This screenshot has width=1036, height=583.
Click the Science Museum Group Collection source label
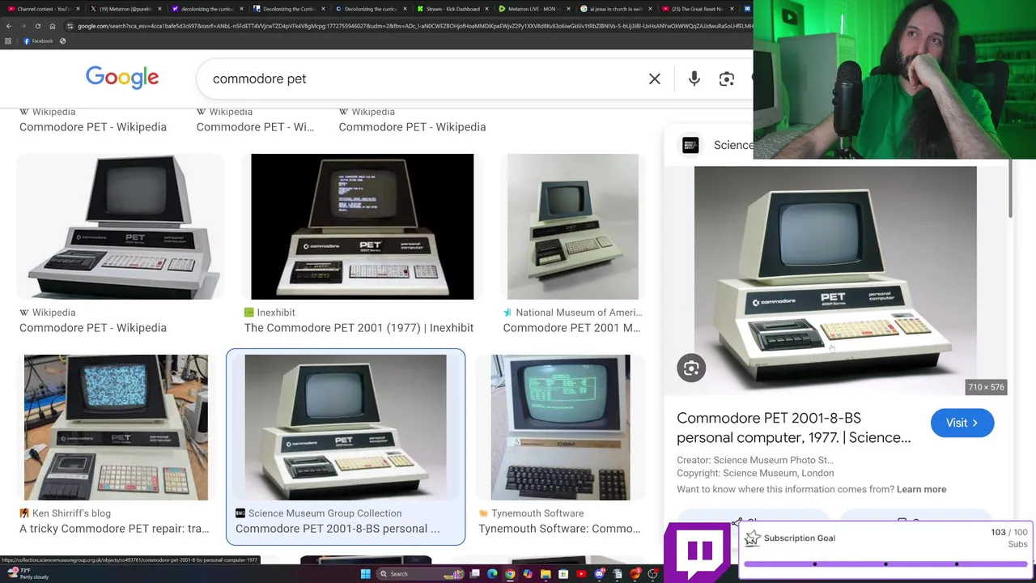click(325, 513)
